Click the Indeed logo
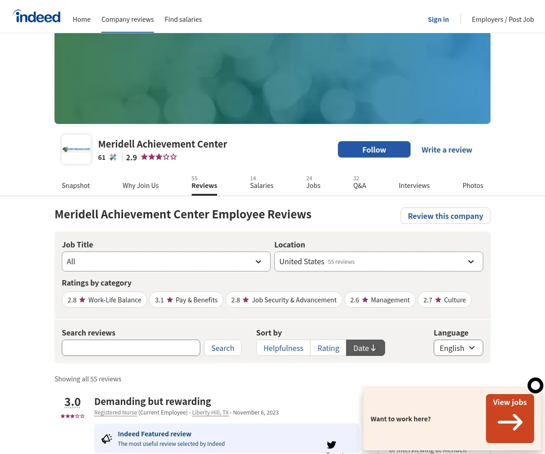Viewport: 545px width, 454px height. [x=36, y=16]
